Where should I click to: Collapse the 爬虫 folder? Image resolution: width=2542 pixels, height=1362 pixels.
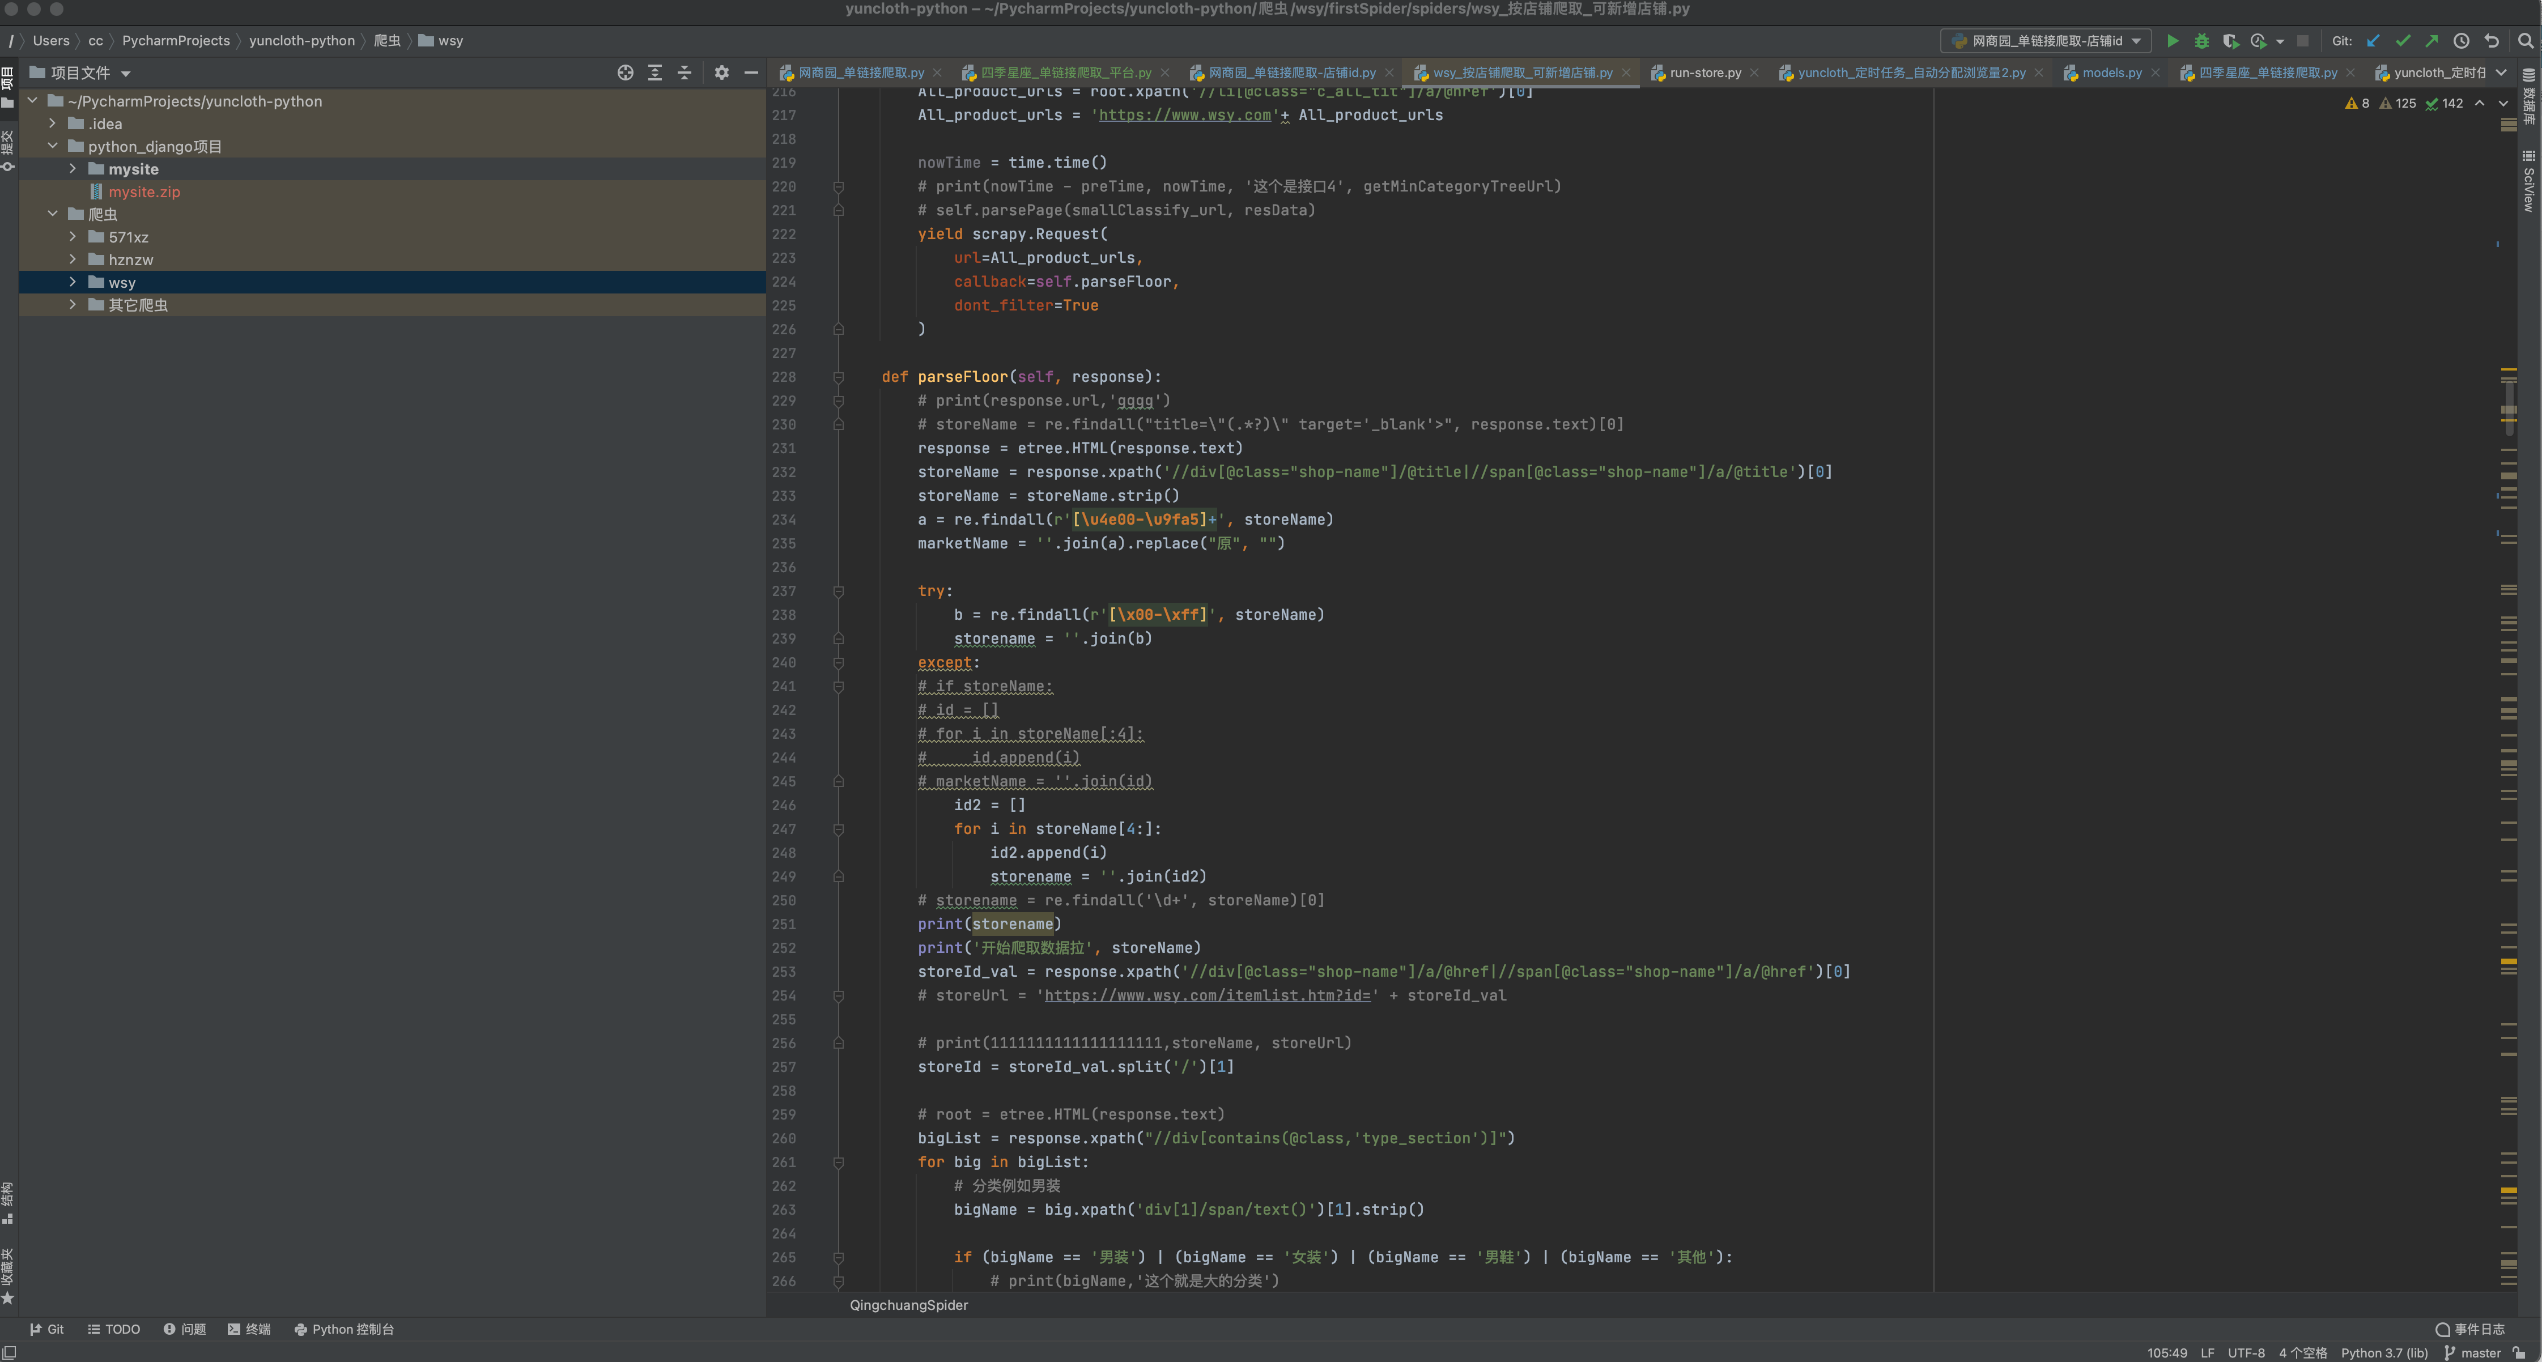tap(52, 214)
